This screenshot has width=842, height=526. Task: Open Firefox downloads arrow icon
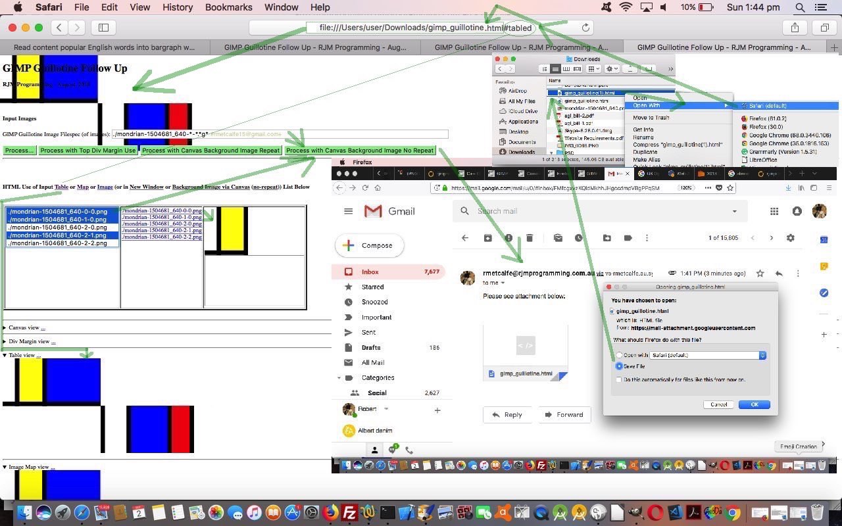[789, 188]
